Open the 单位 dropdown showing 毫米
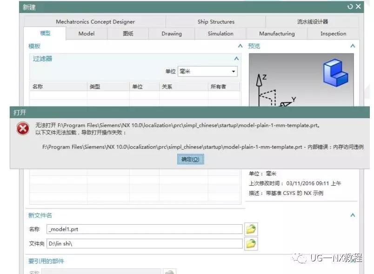The height and width of the screenshot is (274, 374). 234,71
